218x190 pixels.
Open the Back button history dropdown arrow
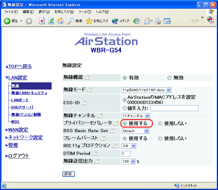(21, 21)
